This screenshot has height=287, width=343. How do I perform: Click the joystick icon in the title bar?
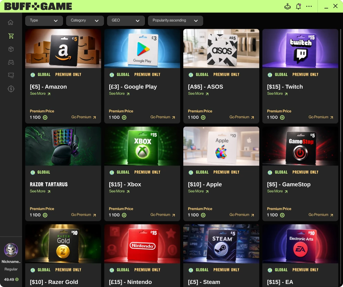coord(287,6)
